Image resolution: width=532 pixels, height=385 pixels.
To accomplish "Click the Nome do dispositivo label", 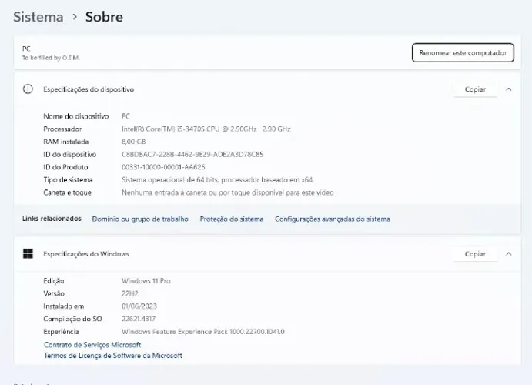I will pyautogui.click(x=76, y=116).
